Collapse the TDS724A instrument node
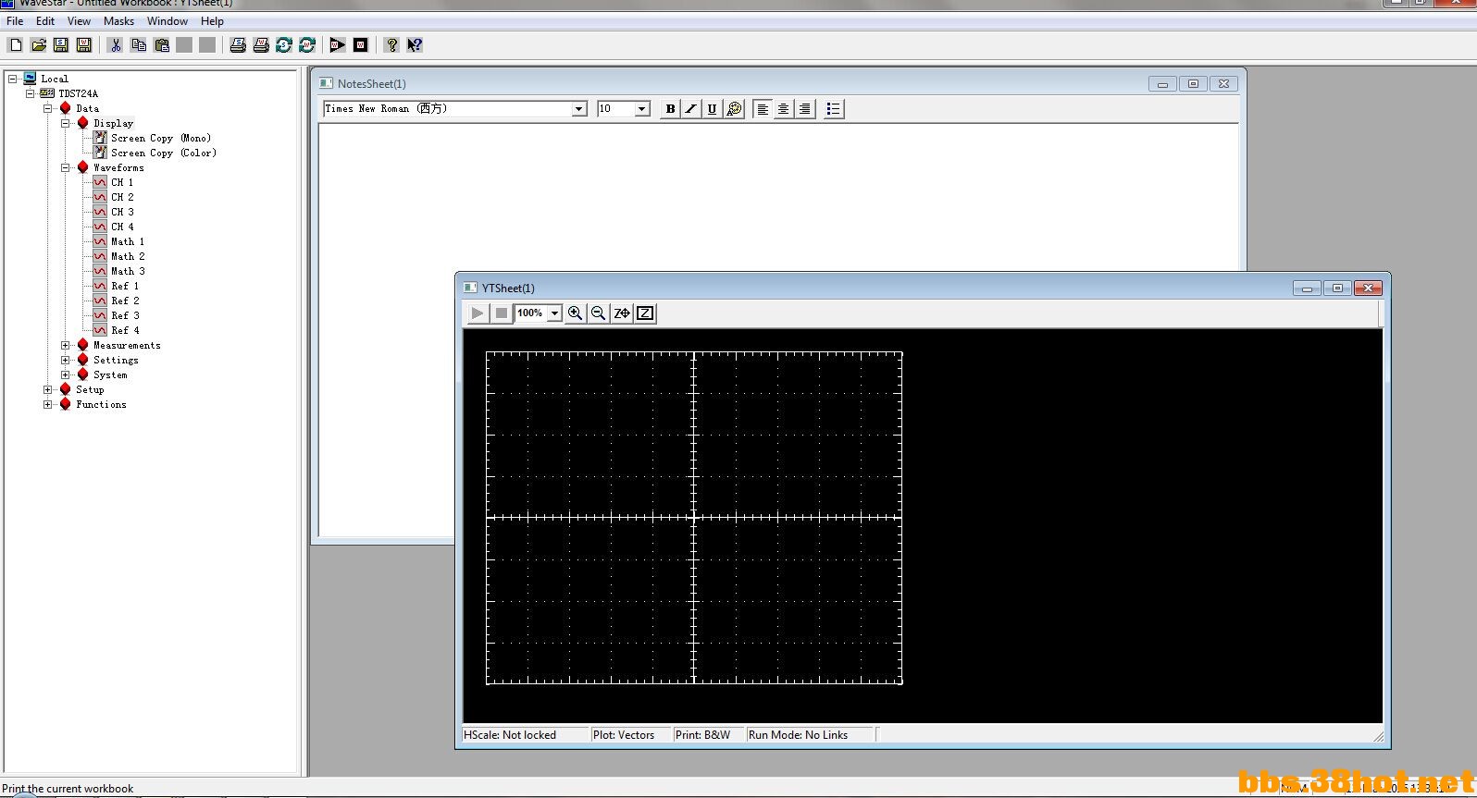Viewport: 1477px width, 798px height. [30, 93]
